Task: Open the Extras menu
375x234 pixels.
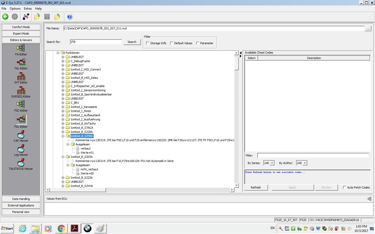Action: (x=28, y=9)
